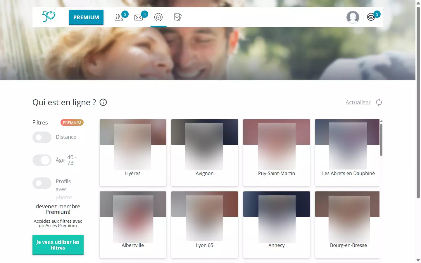The height and width of the screenshot is (263, 421).
Task: Click Je veux utiliser les filtres button
Action: [58, 245]
